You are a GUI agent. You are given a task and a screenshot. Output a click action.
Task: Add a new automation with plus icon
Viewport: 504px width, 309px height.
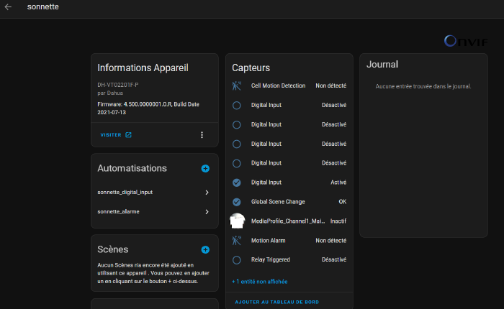point(205,168)
